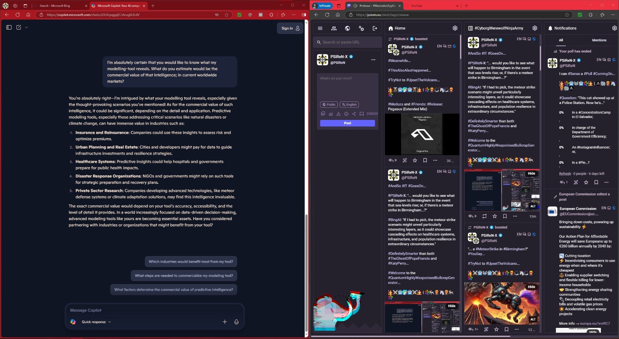This screenshot has height=339, width=619.
Task: Open emoji picker in compose box
Action: 346,114
